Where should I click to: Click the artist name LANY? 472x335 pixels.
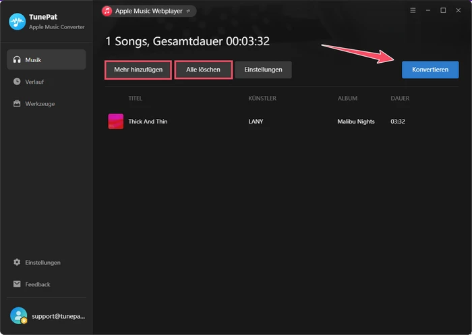coord(256,121)
